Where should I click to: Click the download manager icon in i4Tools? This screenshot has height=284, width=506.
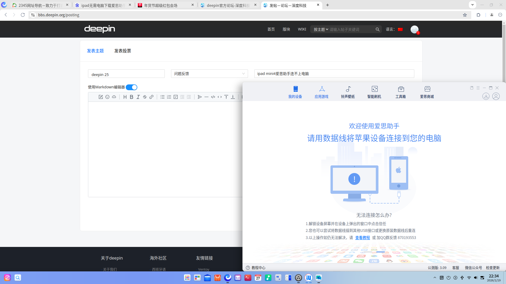[x=486, y=96]
